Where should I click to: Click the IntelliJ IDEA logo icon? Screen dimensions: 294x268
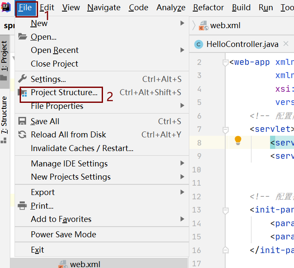pyautogui.click(x=6, y=7)
